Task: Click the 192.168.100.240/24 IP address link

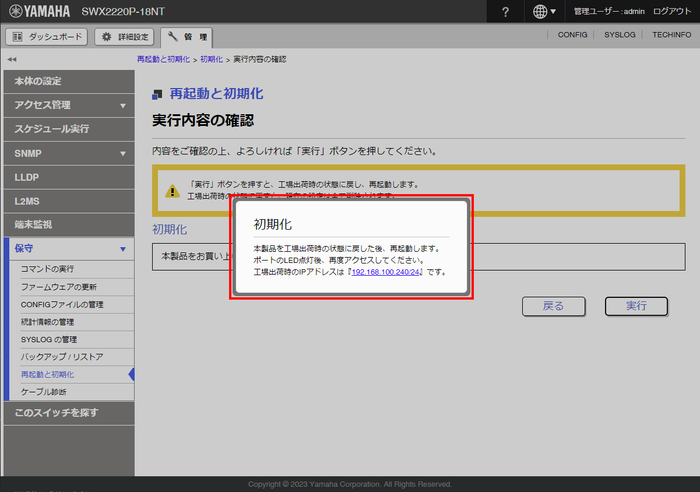Action: coord(385,272)
